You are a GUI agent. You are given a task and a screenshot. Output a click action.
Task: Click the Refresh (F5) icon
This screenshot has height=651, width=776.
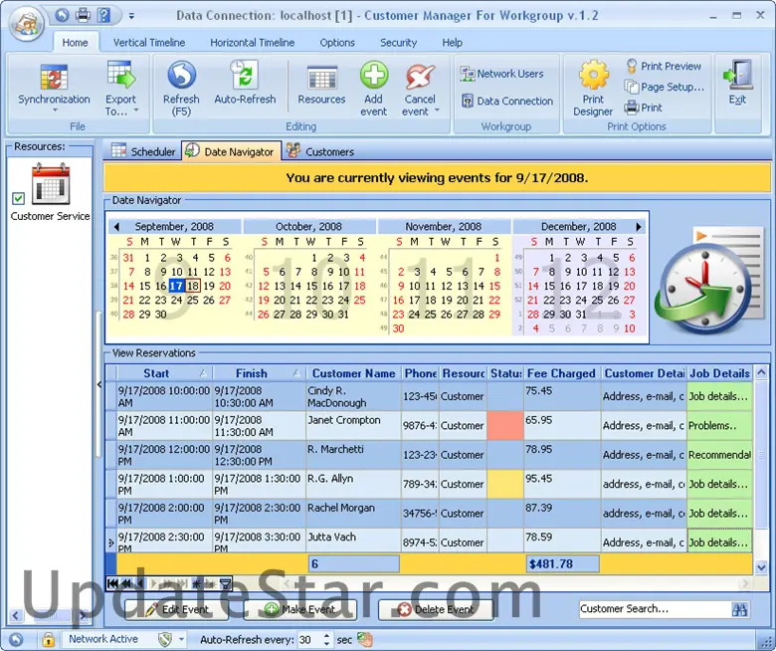(x=181, y=76)
